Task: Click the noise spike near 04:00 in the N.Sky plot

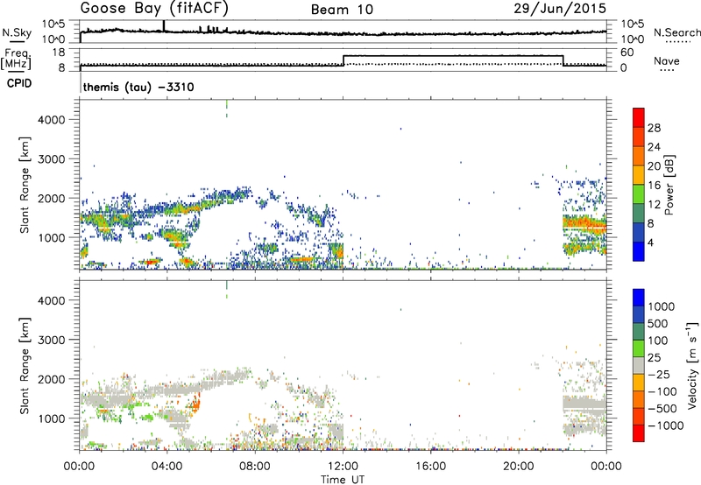Action: pyautogui.click(x=164, y=25)
